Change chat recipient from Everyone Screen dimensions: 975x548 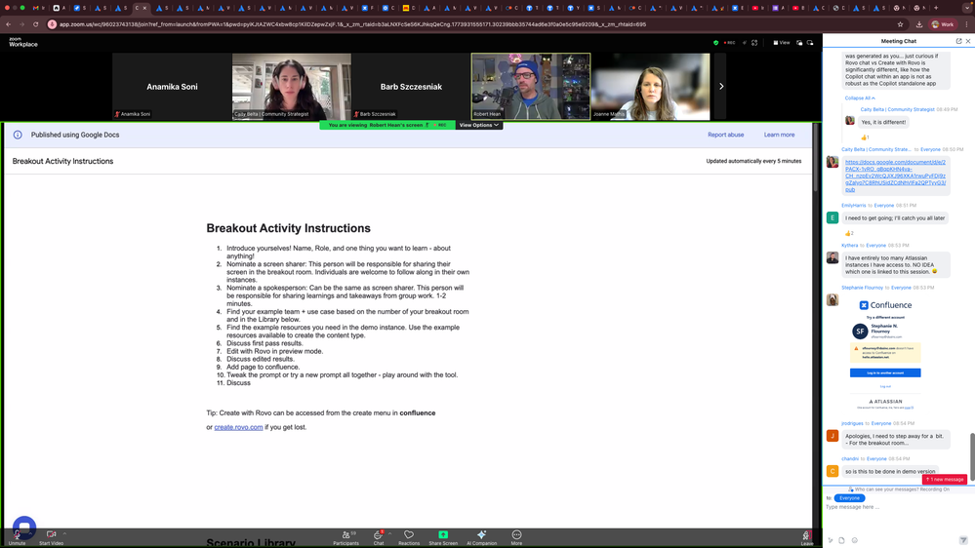849,498
